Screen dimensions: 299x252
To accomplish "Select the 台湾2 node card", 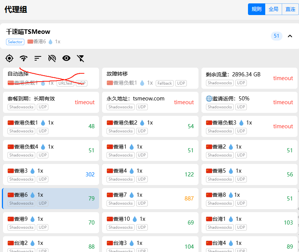I will click(x=51, y=244).
